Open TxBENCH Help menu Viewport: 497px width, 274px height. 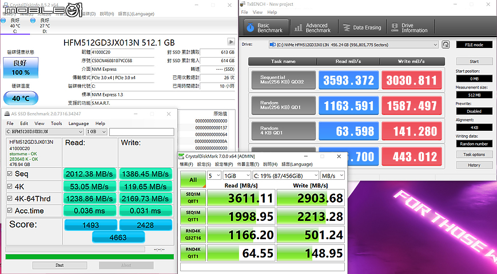click(272, 12)
